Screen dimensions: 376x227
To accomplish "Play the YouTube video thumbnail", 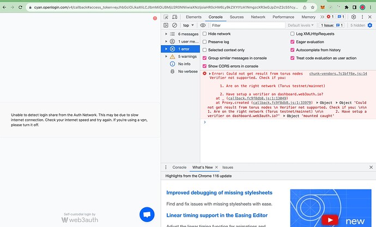I will point(330,220).
